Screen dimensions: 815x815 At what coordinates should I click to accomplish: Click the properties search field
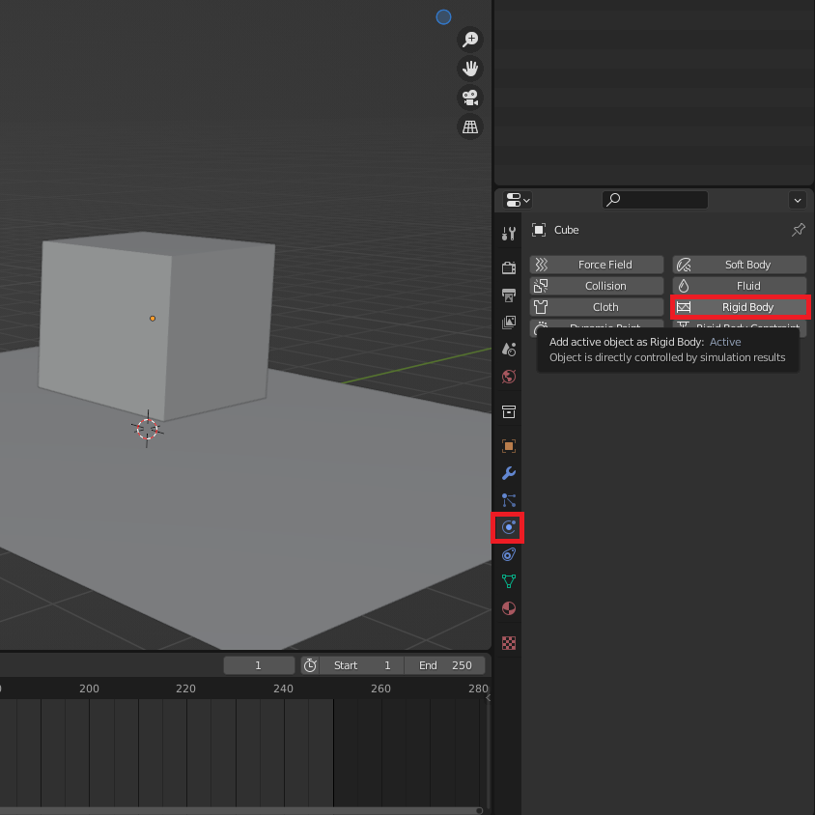tap(655, 200)
